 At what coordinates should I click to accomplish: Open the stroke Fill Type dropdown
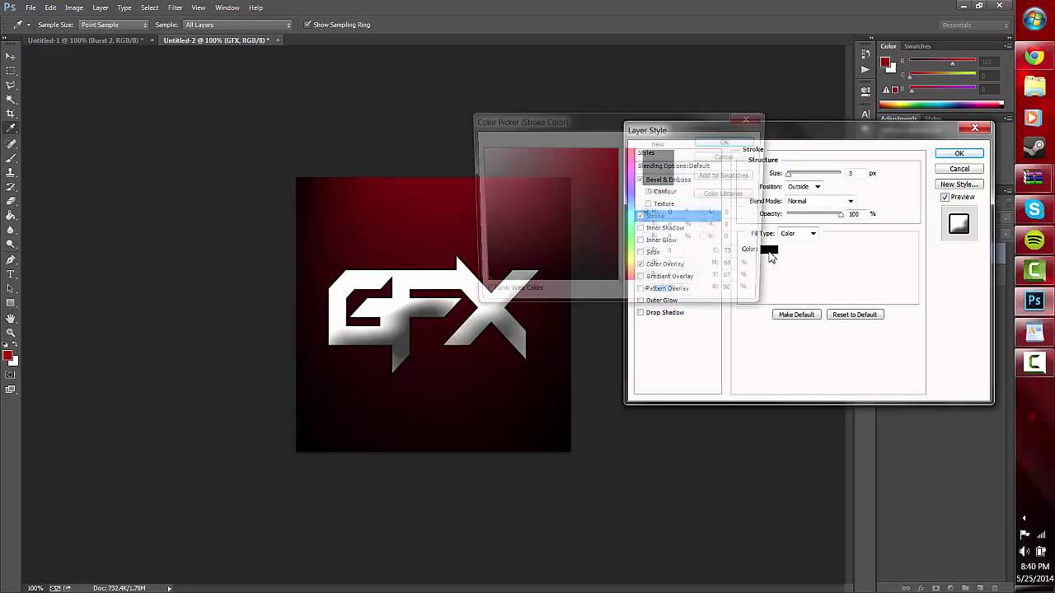pyautogui.click(x=798, y=234)
